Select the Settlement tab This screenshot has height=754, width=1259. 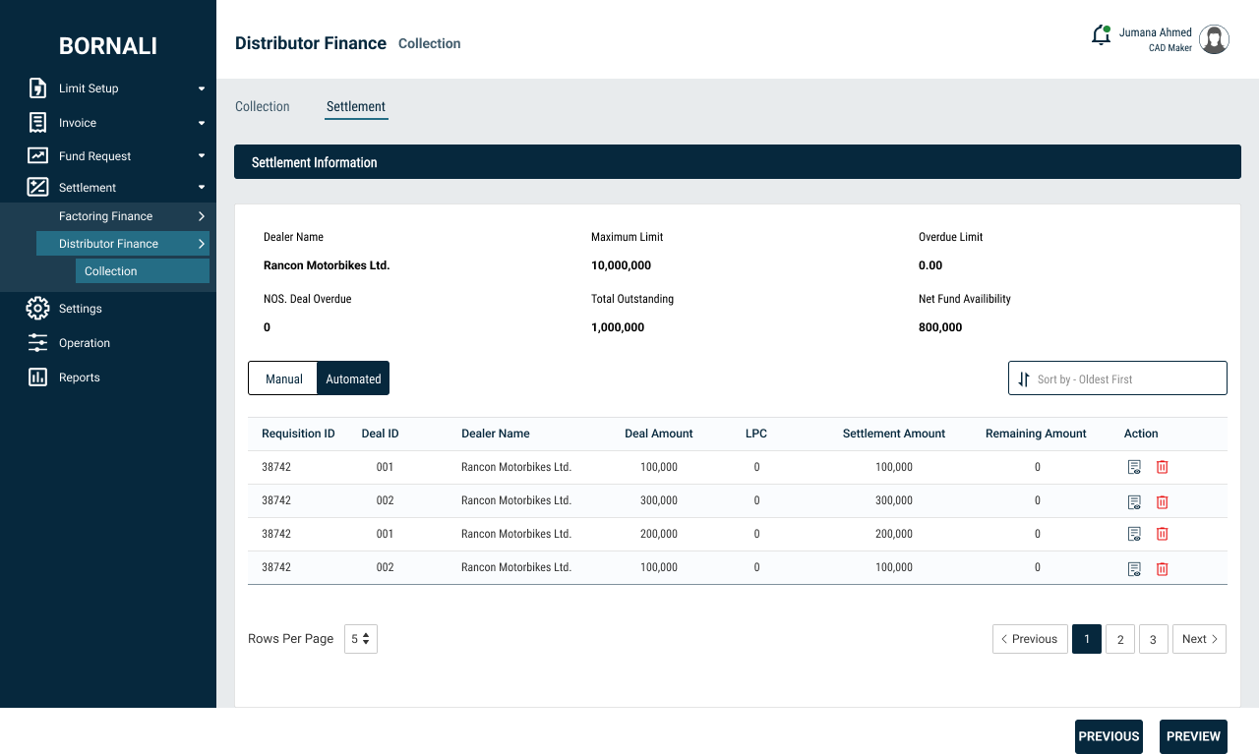356,106
